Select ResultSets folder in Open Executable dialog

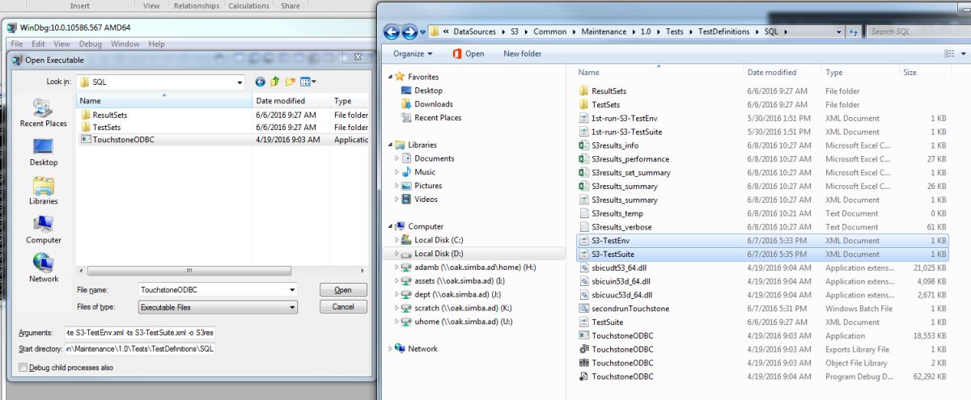pos(110,115)
